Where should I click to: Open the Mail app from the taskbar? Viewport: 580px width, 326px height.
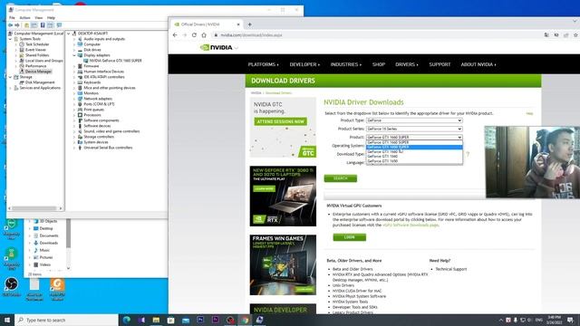(x=186, y=320)
